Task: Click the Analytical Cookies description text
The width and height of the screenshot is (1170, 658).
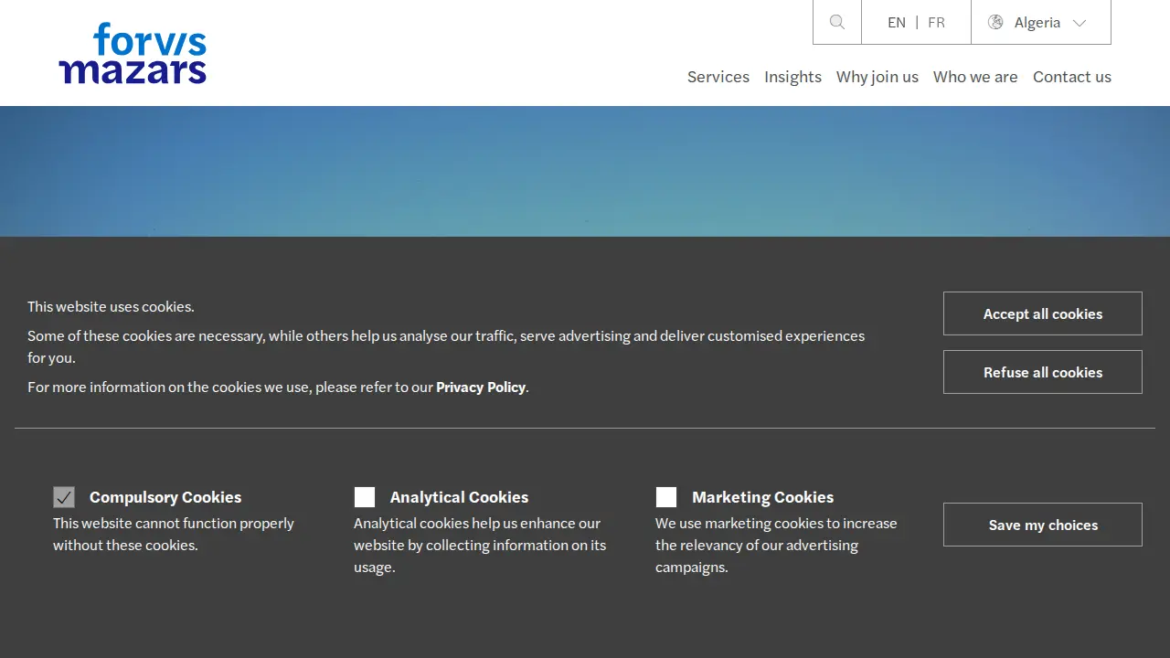Action: click(x=480, y=546)
